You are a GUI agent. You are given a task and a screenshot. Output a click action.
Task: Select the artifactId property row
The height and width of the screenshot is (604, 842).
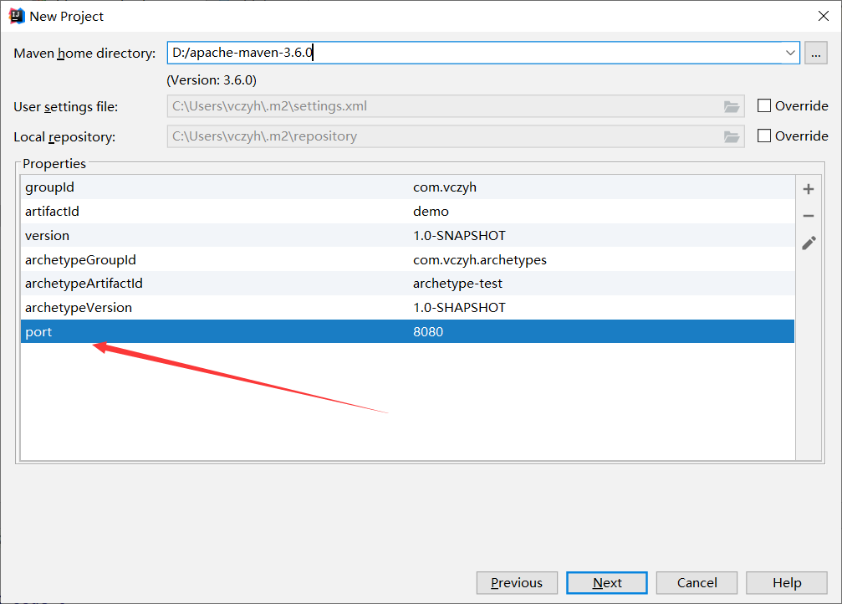407,211
